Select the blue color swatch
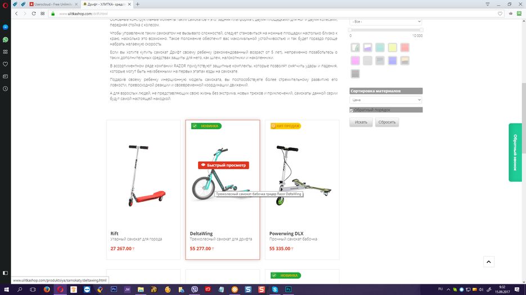The width and height of the screenshot is (526, 295). [x=392, y=61]
